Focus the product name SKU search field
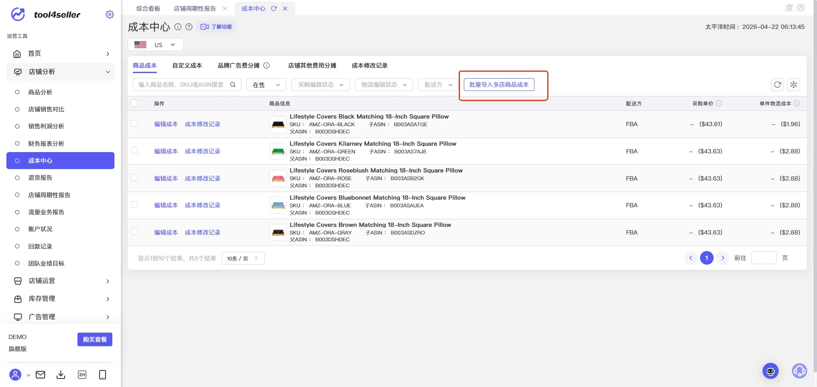This screenshot has width=817, height=387. coord(187,85)
